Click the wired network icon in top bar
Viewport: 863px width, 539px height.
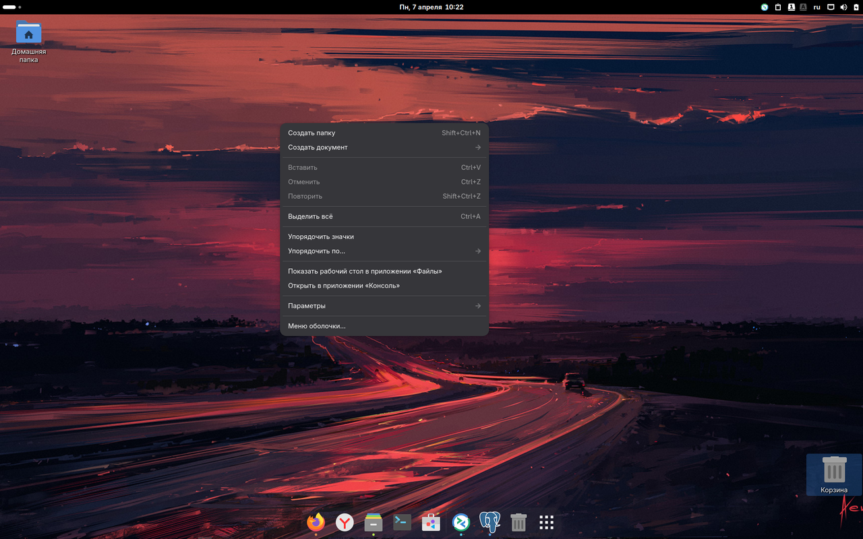pyautogui.click(x=831, y=7)
